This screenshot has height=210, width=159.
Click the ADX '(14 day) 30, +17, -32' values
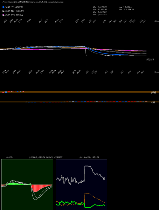tap(89, 157)
